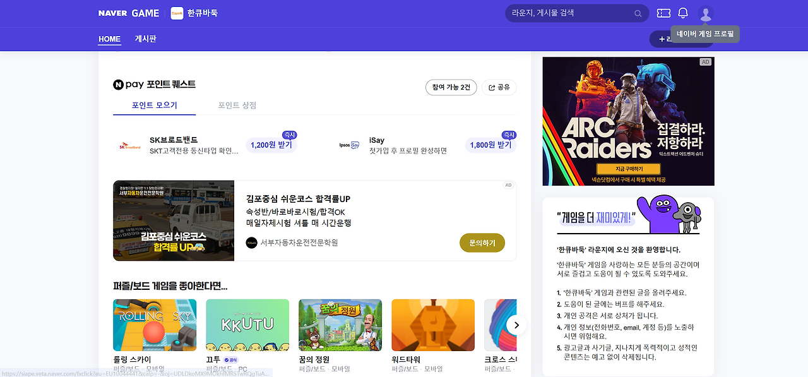Show next games with the right arrow

pos(516,325)
